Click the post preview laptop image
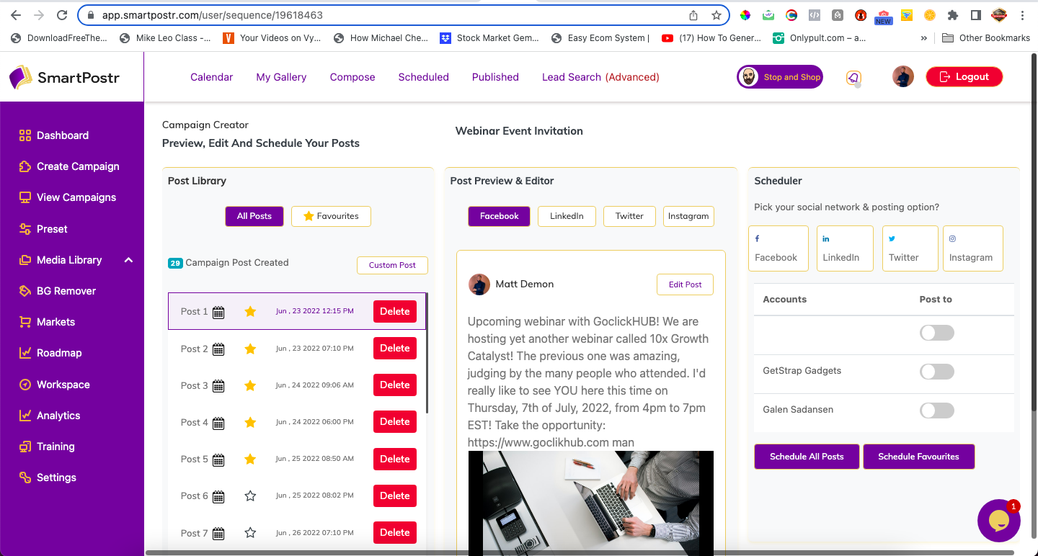Image resolution: width=1038 pixels, height=556 pixels. point(591,503)
